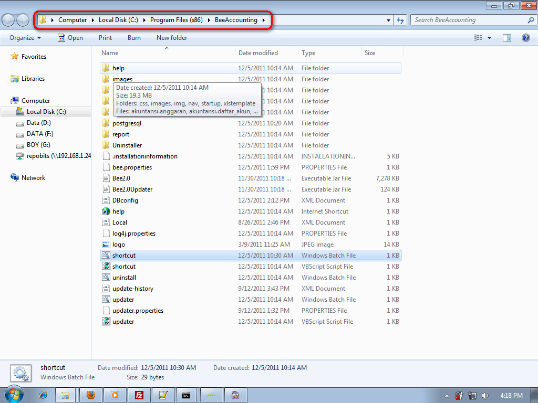538x403 pixels.
Task: Expand the arrow after BeeAccounting breadcrumb
Action: (264, 20)
